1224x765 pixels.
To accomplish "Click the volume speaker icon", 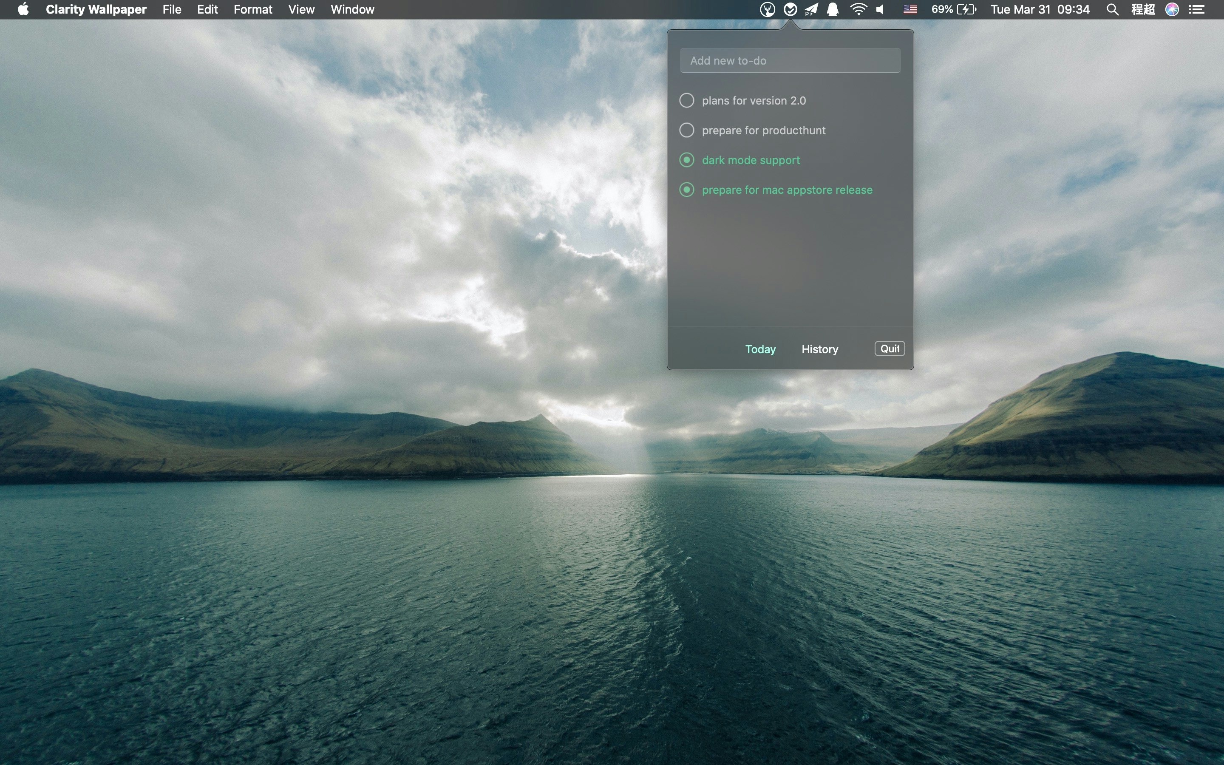I will click(x=881, y=10).
